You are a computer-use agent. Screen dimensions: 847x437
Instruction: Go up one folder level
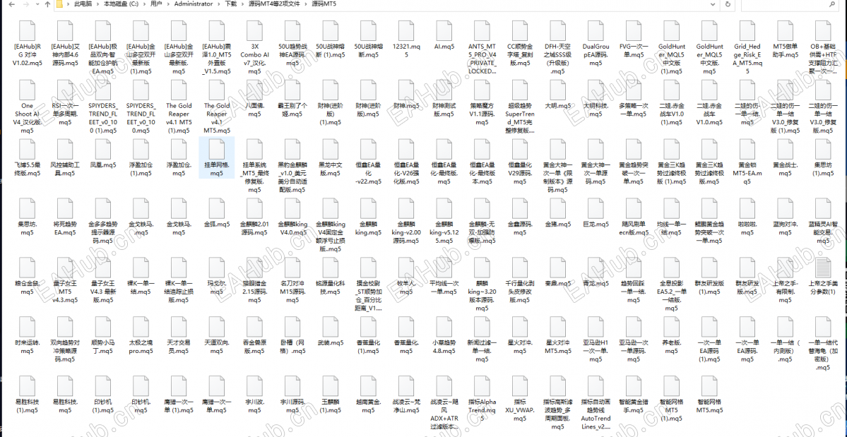click(x=47, y=4)
